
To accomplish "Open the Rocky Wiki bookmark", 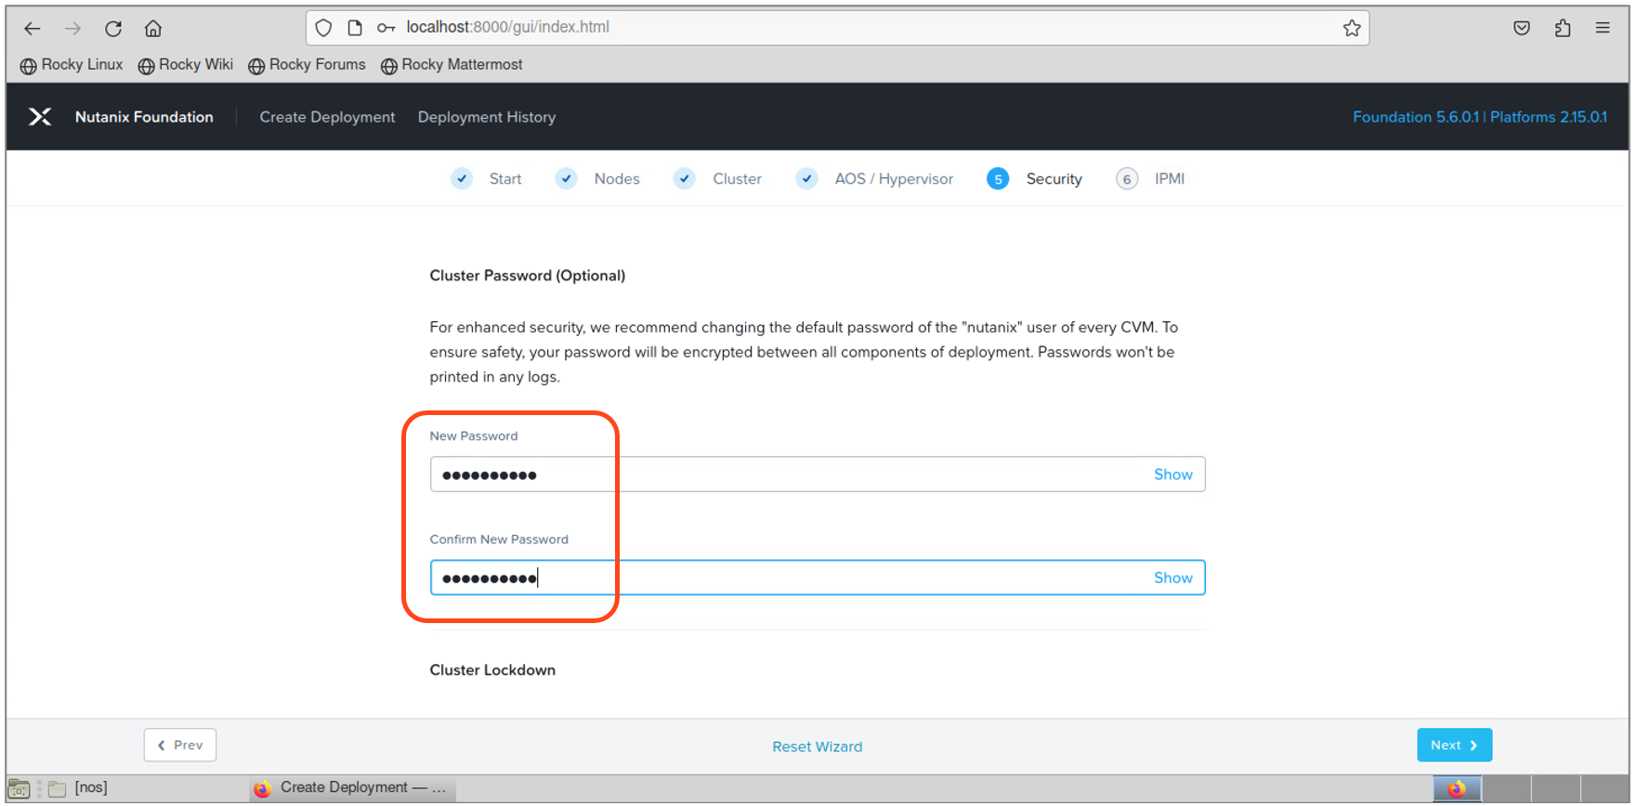I will click(185, 65).
